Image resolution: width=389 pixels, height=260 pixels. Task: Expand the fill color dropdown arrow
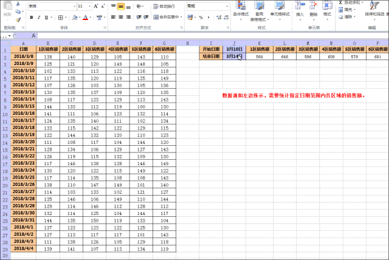80,18
